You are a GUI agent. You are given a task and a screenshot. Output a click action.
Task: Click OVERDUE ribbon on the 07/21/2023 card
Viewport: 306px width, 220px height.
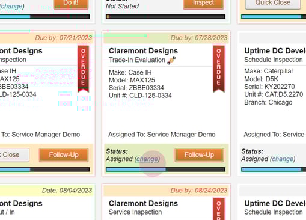pyautogui.click(x=83, y=69)
